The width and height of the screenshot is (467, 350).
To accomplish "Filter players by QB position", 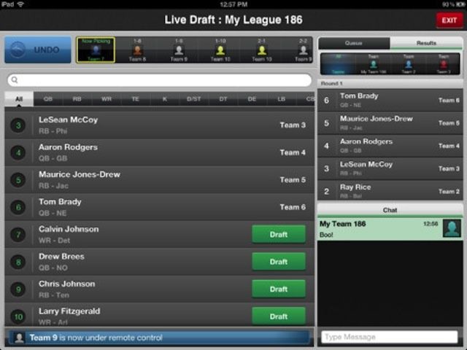I will pos(48,98).
